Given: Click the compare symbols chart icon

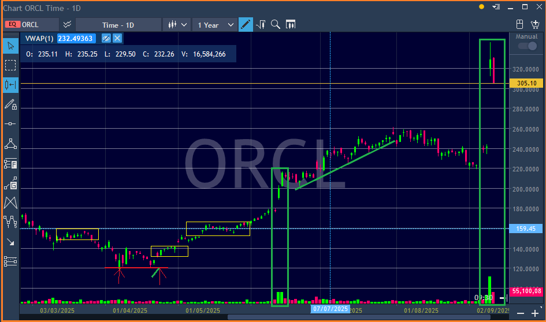Looking at the screenshot, I should 67,24.
